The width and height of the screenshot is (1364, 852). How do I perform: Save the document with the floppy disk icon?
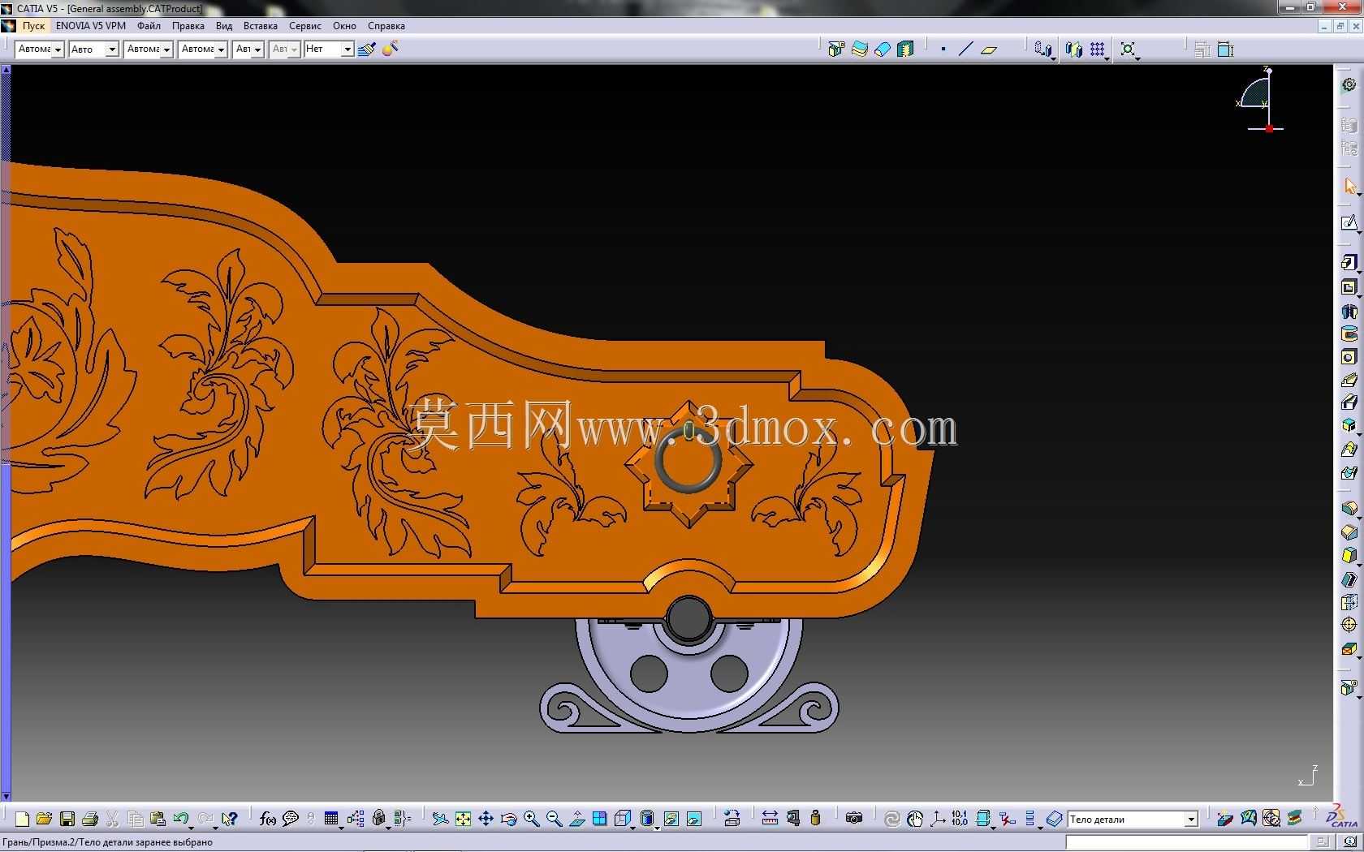click(67, 820)
